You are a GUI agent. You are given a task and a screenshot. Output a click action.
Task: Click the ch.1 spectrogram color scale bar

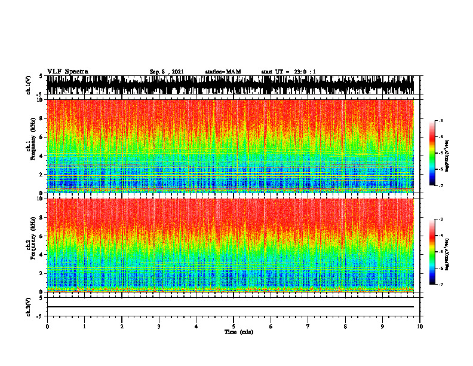tap(432, 153)
